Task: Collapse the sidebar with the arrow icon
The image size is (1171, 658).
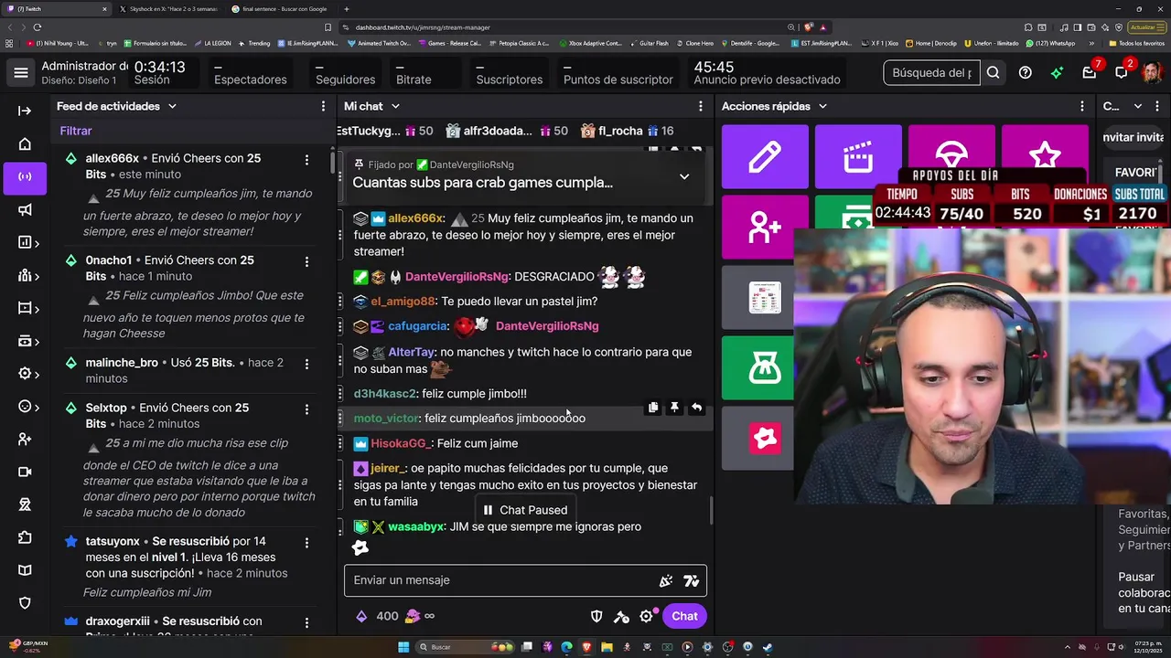Action: 25,111
